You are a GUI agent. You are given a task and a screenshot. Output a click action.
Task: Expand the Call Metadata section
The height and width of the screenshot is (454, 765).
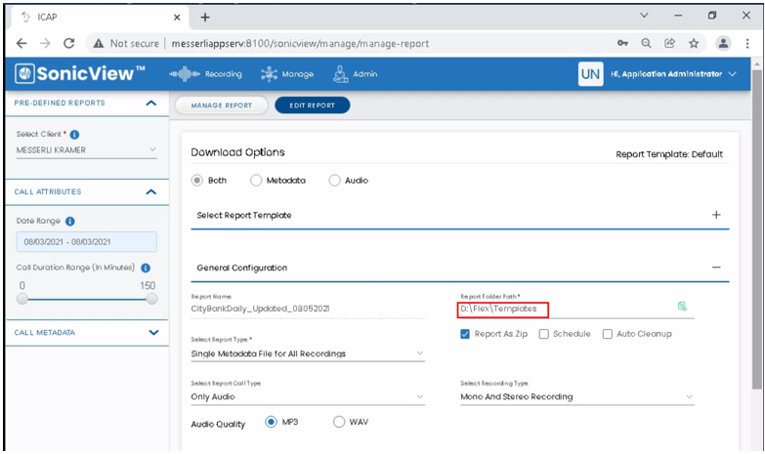click(153, 333)
